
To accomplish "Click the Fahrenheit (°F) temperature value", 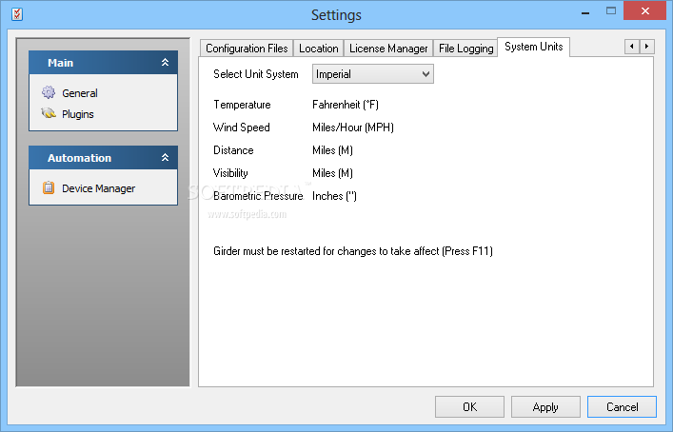I will click(346, 105).
